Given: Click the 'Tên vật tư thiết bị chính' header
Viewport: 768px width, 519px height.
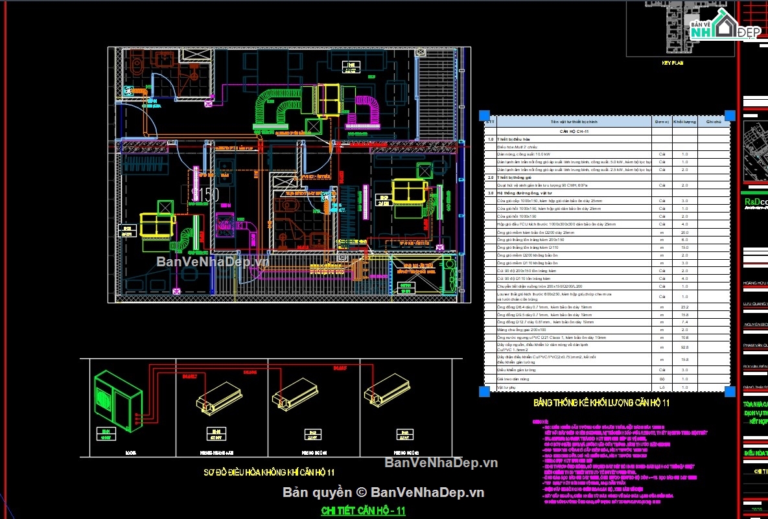Looking at the screenshot, I should pyautogui.click(x=574, y=121).
